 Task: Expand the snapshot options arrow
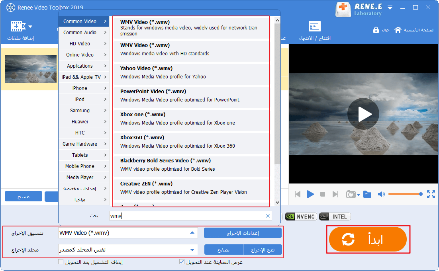coord(359,195)
